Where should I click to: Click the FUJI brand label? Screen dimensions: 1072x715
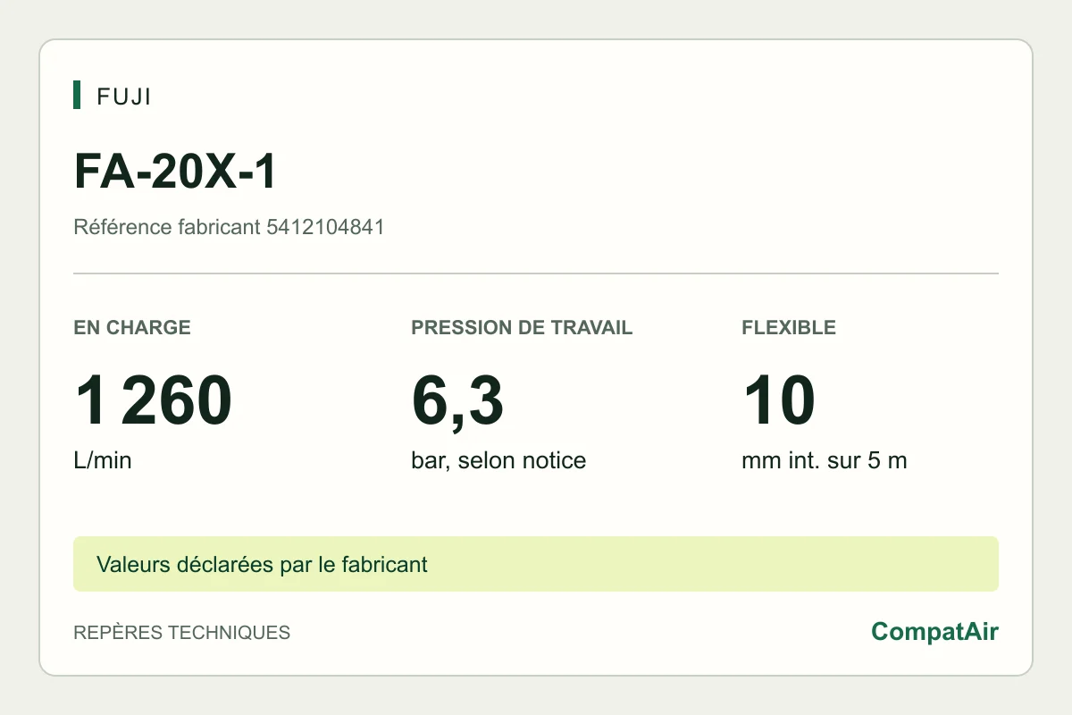(123, 97)
